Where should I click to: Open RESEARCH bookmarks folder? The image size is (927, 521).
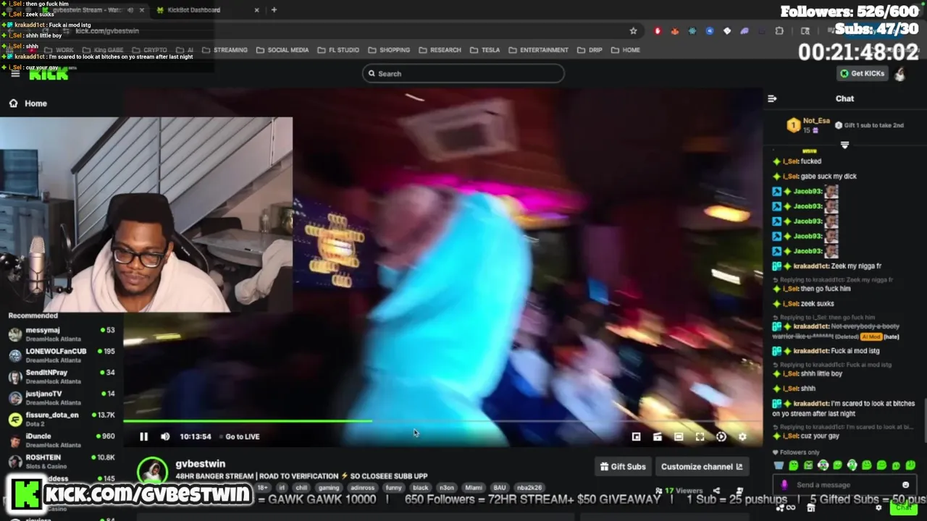[x=440, y=50]
